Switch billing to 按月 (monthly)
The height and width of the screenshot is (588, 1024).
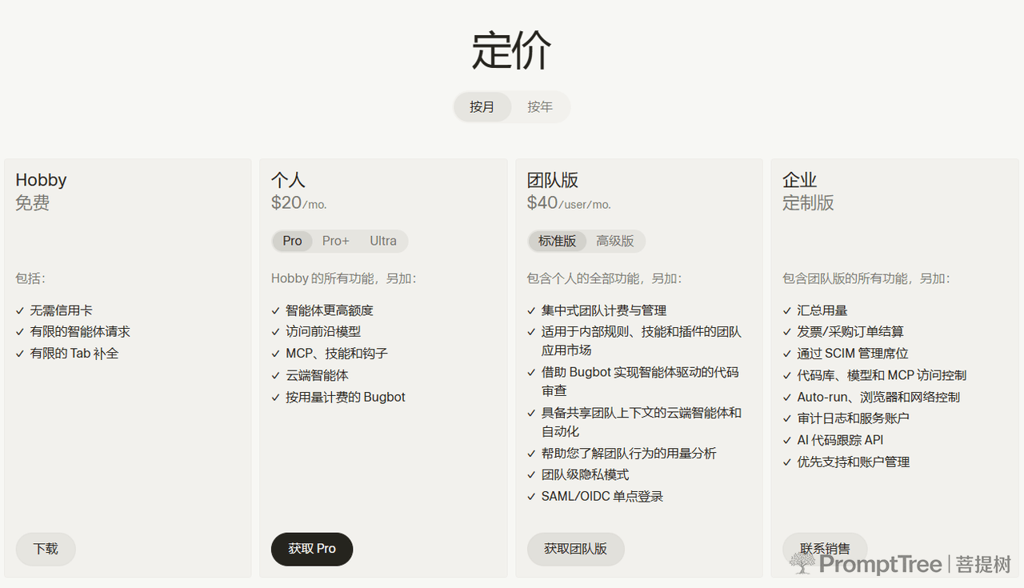482,107
